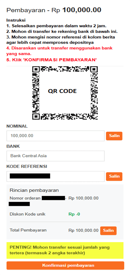
Task: Select the Kode Referensi input field
Action: 55,176
